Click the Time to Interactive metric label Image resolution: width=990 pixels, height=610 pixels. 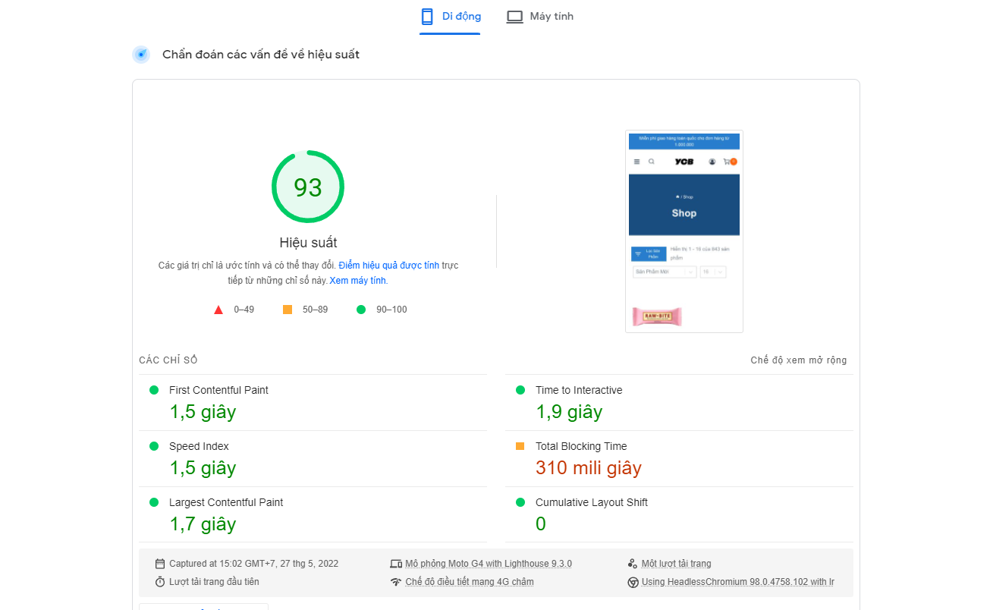pyautogui.click(x=579, y=390)
